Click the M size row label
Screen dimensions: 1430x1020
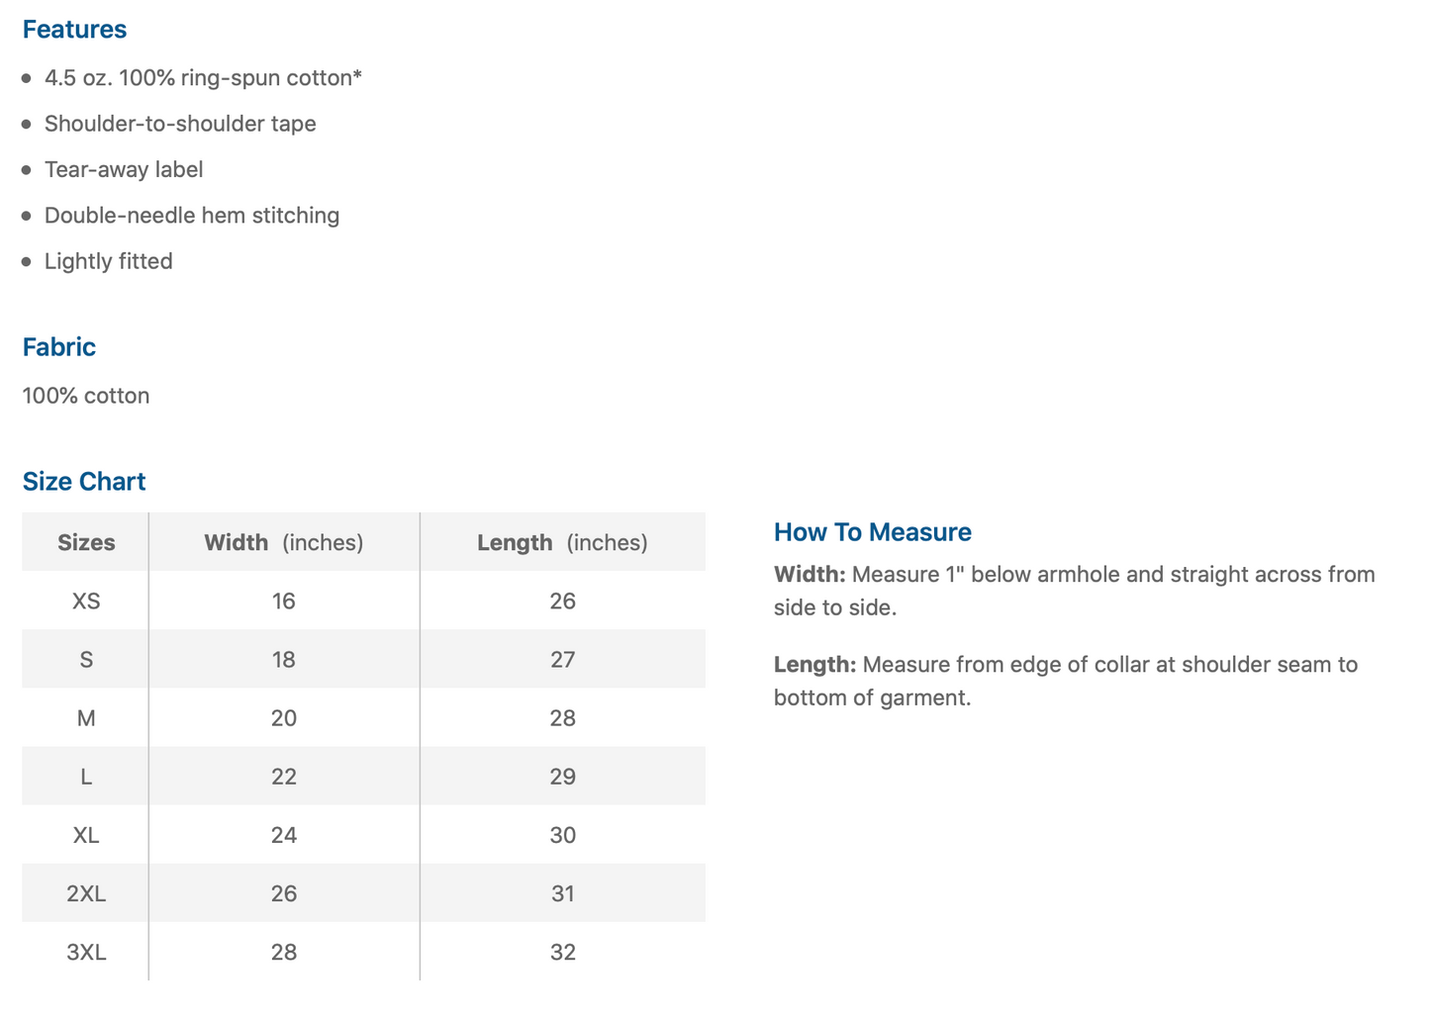coord(86,718)
